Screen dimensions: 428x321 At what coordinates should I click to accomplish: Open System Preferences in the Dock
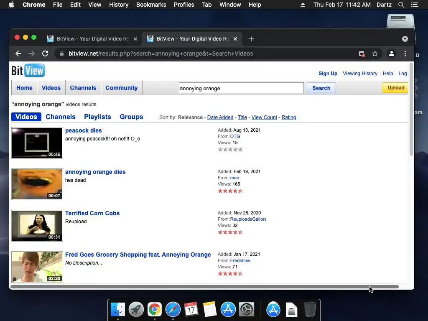point(247,310)
